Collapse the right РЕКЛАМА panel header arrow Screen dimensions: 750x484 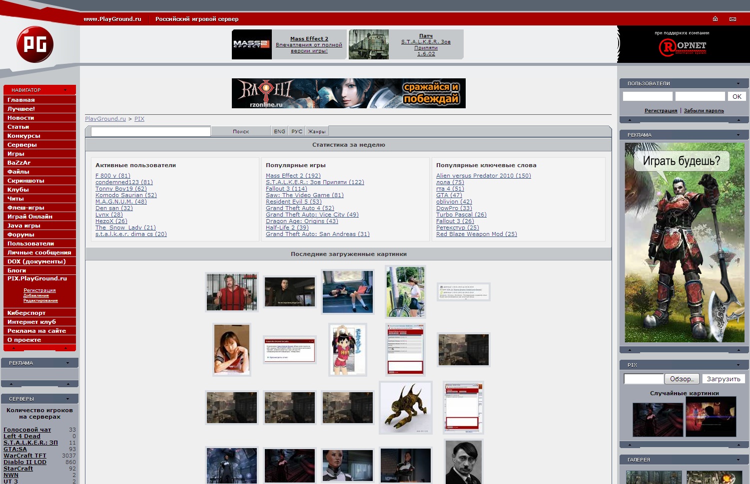click(738, 135)
